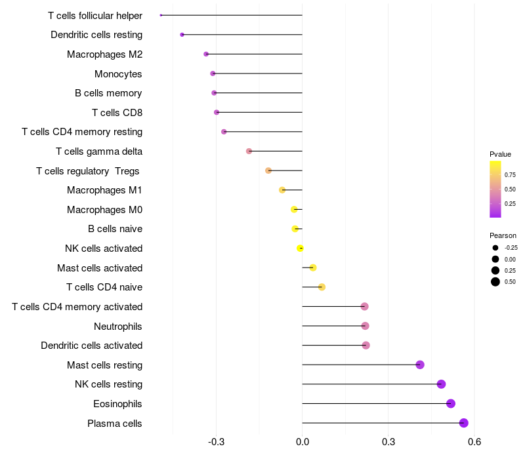Click the Plasma cells data point
This screenshot has height=459, width=525.
[464, 423]
